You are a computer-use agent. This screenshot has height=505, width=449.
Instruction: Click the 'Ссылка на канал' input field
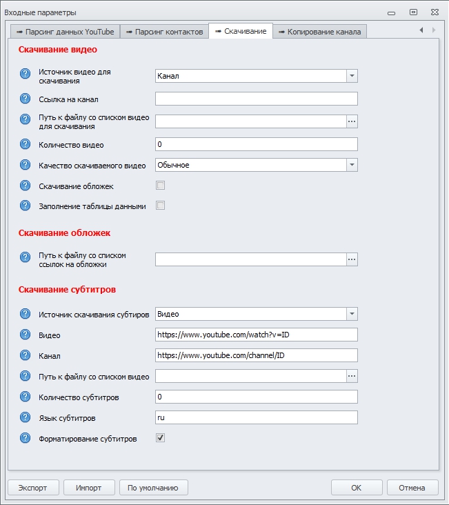257,99
